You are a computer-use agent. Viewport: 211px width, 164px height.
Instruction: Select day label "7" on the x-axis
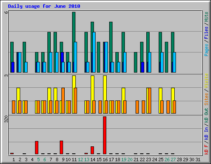(x=51, y=159)
